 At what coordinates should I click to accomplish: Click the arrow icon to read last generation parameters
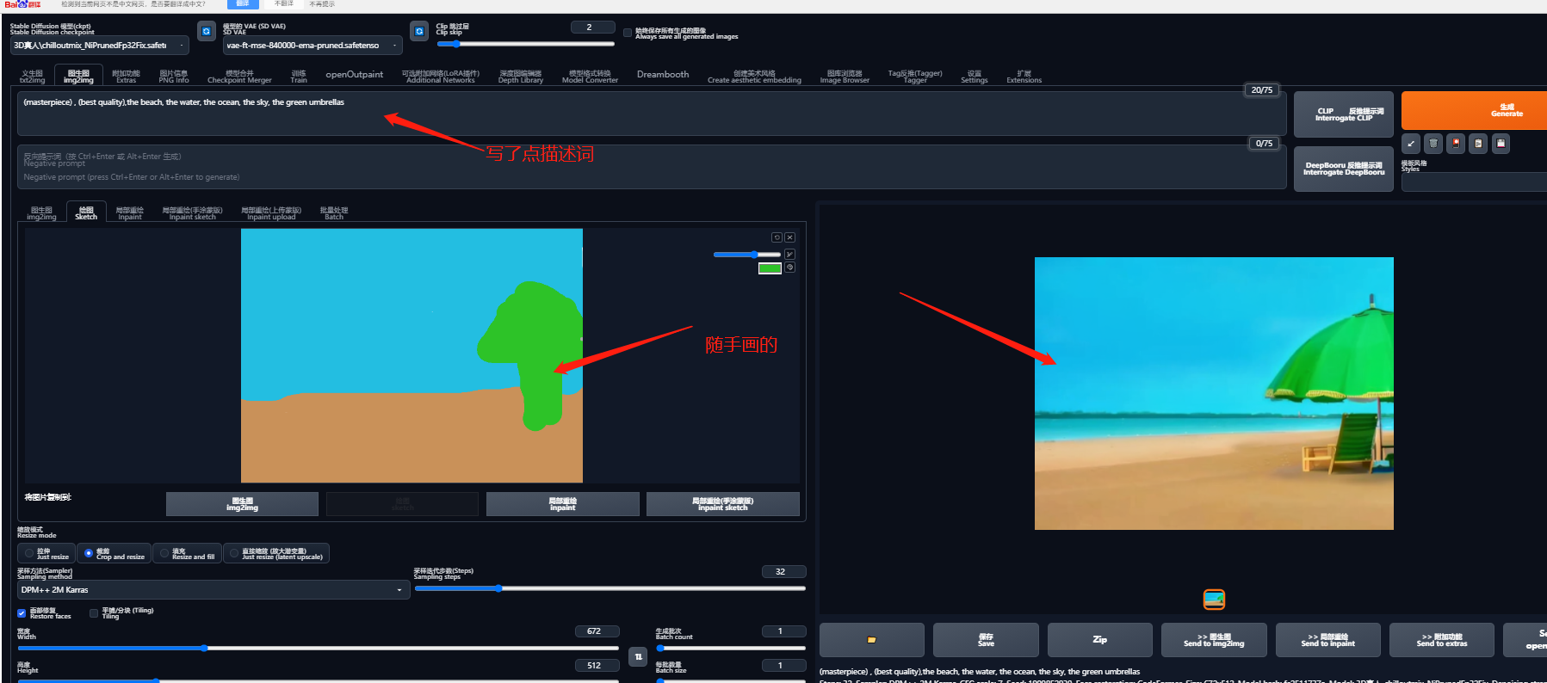[x=1411, y=144]
